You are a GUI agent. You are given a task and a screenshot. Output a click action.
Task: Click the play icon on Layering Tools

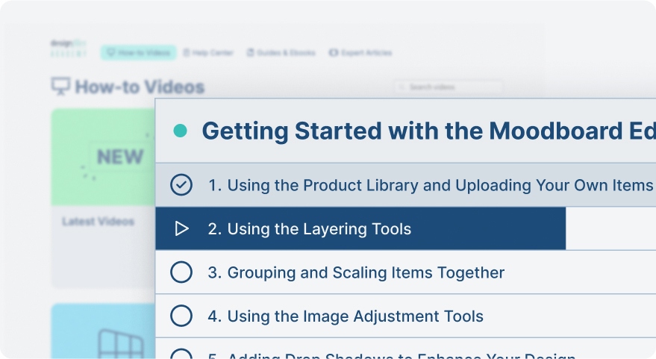[181, 229]
